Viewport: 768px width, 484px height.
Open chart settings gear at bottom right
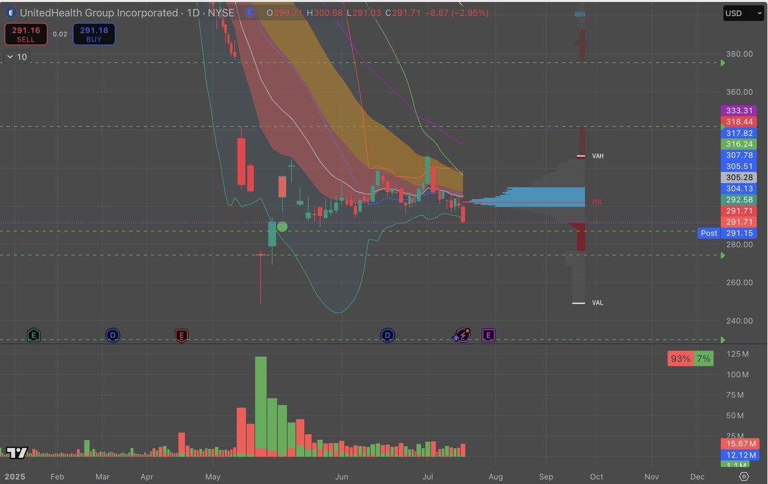point(744,476)
